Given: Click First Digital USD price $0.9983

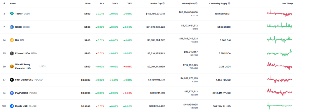Looking at the screenshot, I should pyautogui.click(x=86, y=80).
